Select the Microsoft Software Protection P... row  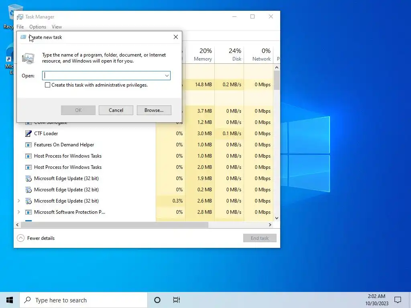click(144, 212)
